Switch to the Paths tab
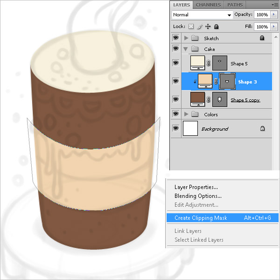This screenshot has width=280, height=280. coord(235,5)
